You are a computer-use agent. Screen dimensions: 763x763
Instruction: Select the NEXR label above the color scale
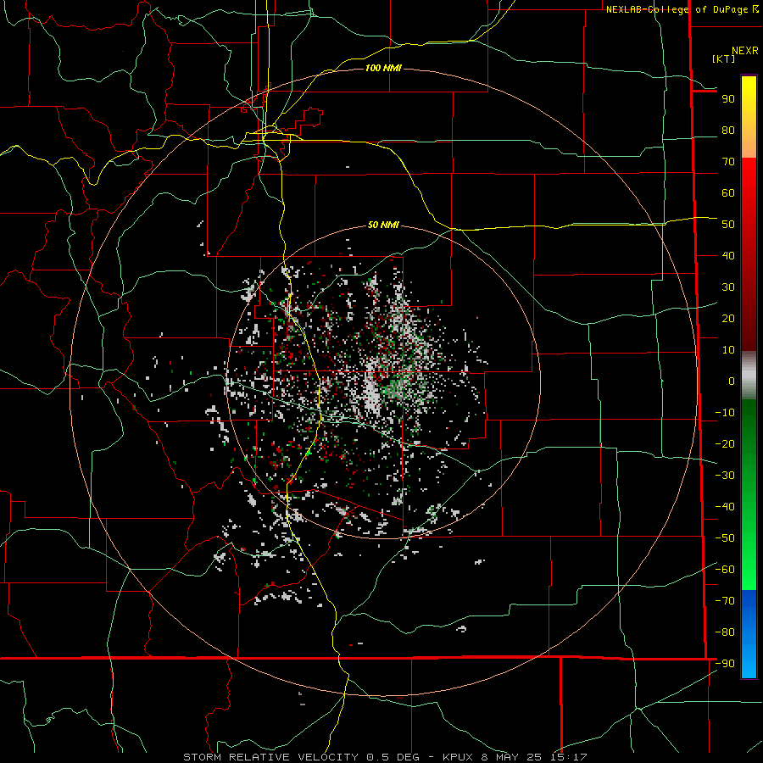tap(745, 51)
